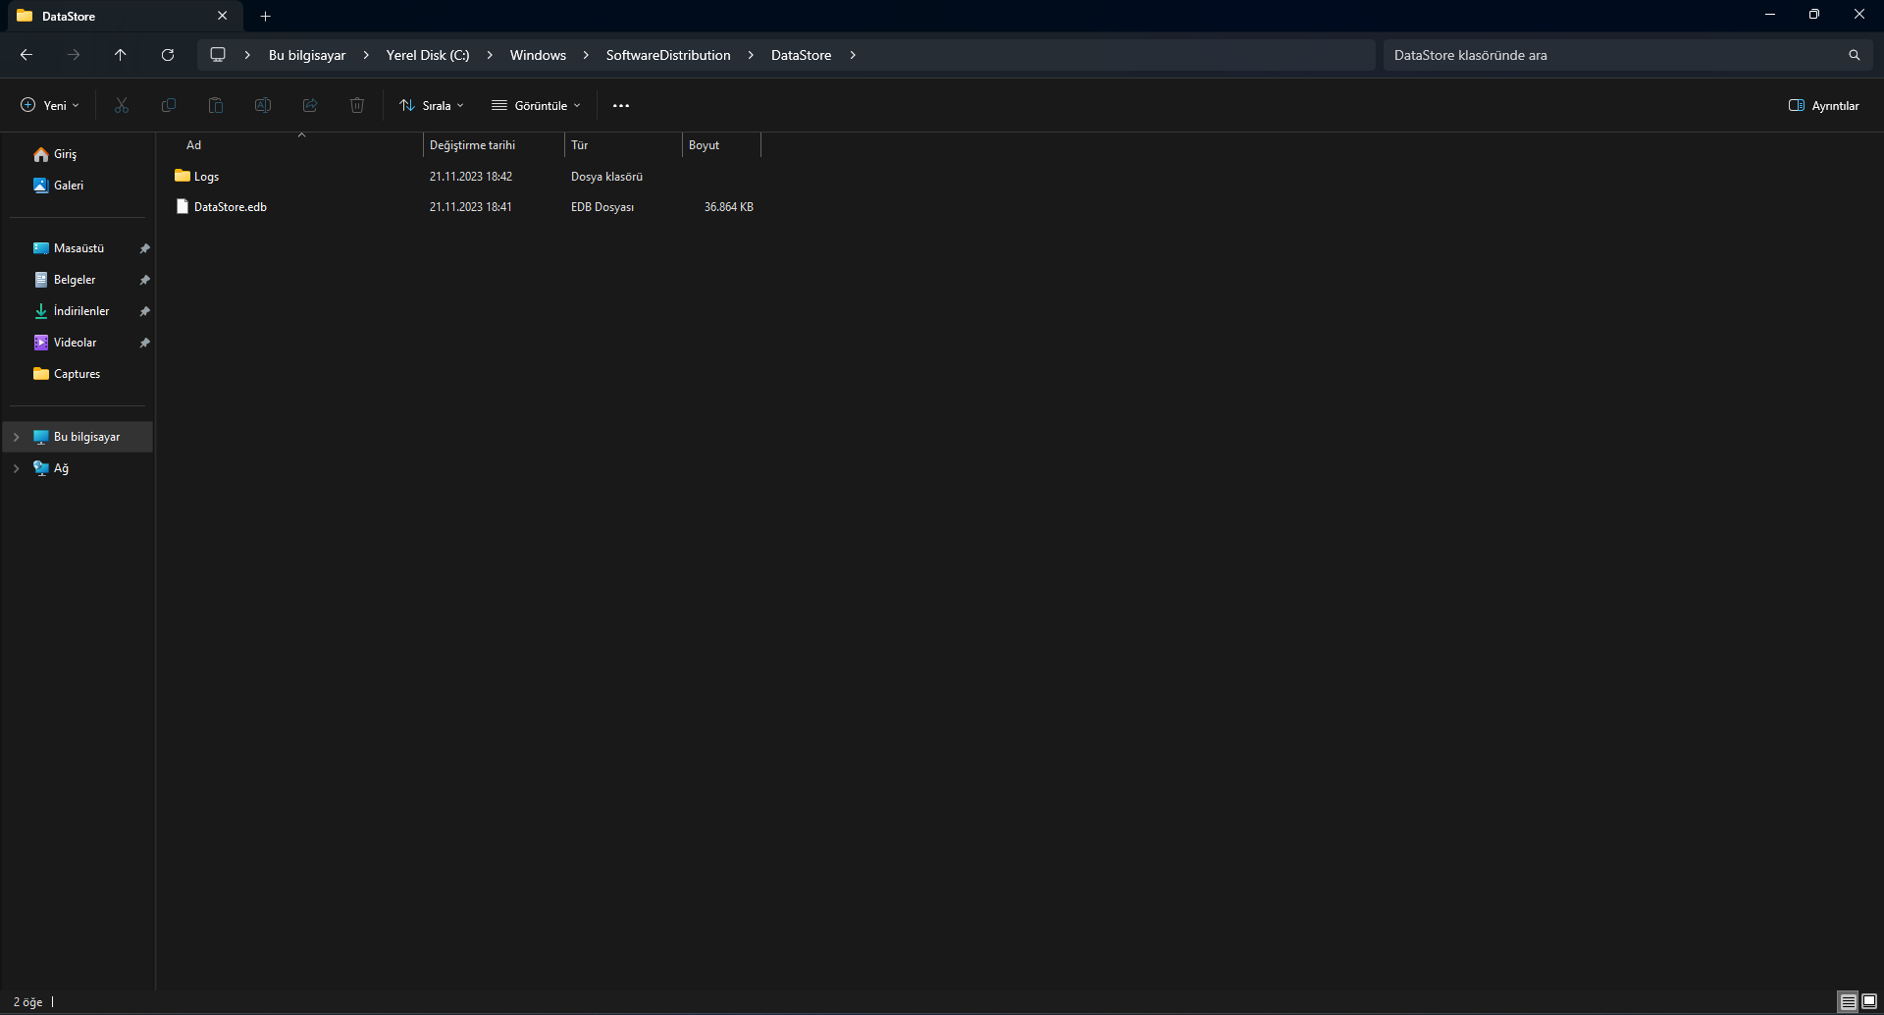Image resolution: width=1884 pixels, height=1015 pixels.
Task: Select the Logs folder icon
Action: click(183, 176)
